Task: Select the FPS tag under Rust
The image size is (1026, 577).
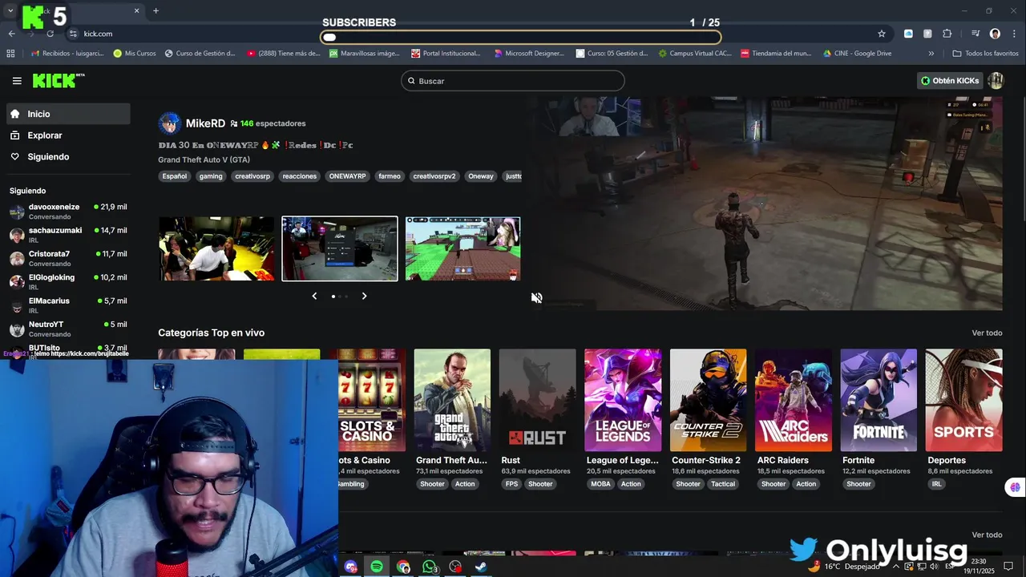Action: pos(511,484)
